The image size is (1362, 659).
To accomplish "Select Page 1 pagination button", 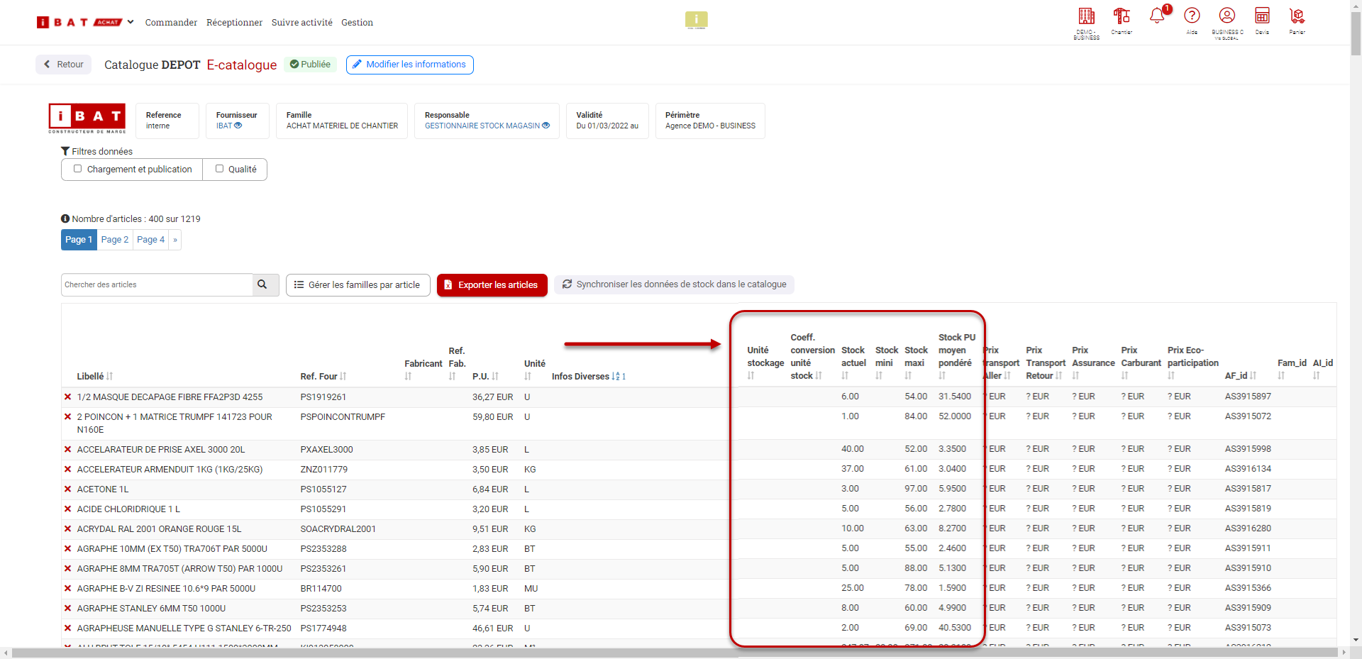I will click(x=79, y=240).
